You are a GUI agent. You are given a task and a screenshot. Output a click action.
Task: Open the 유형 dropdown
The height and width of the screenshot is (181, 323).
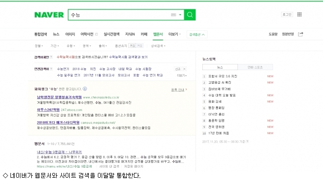[x=71, y=46]
